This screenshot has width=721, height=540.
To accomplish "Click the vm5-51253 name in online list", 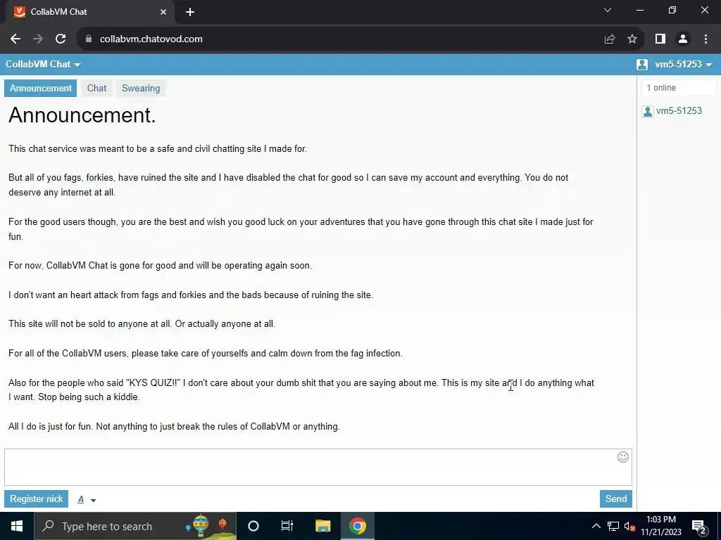I will click(x=679, y=110).
